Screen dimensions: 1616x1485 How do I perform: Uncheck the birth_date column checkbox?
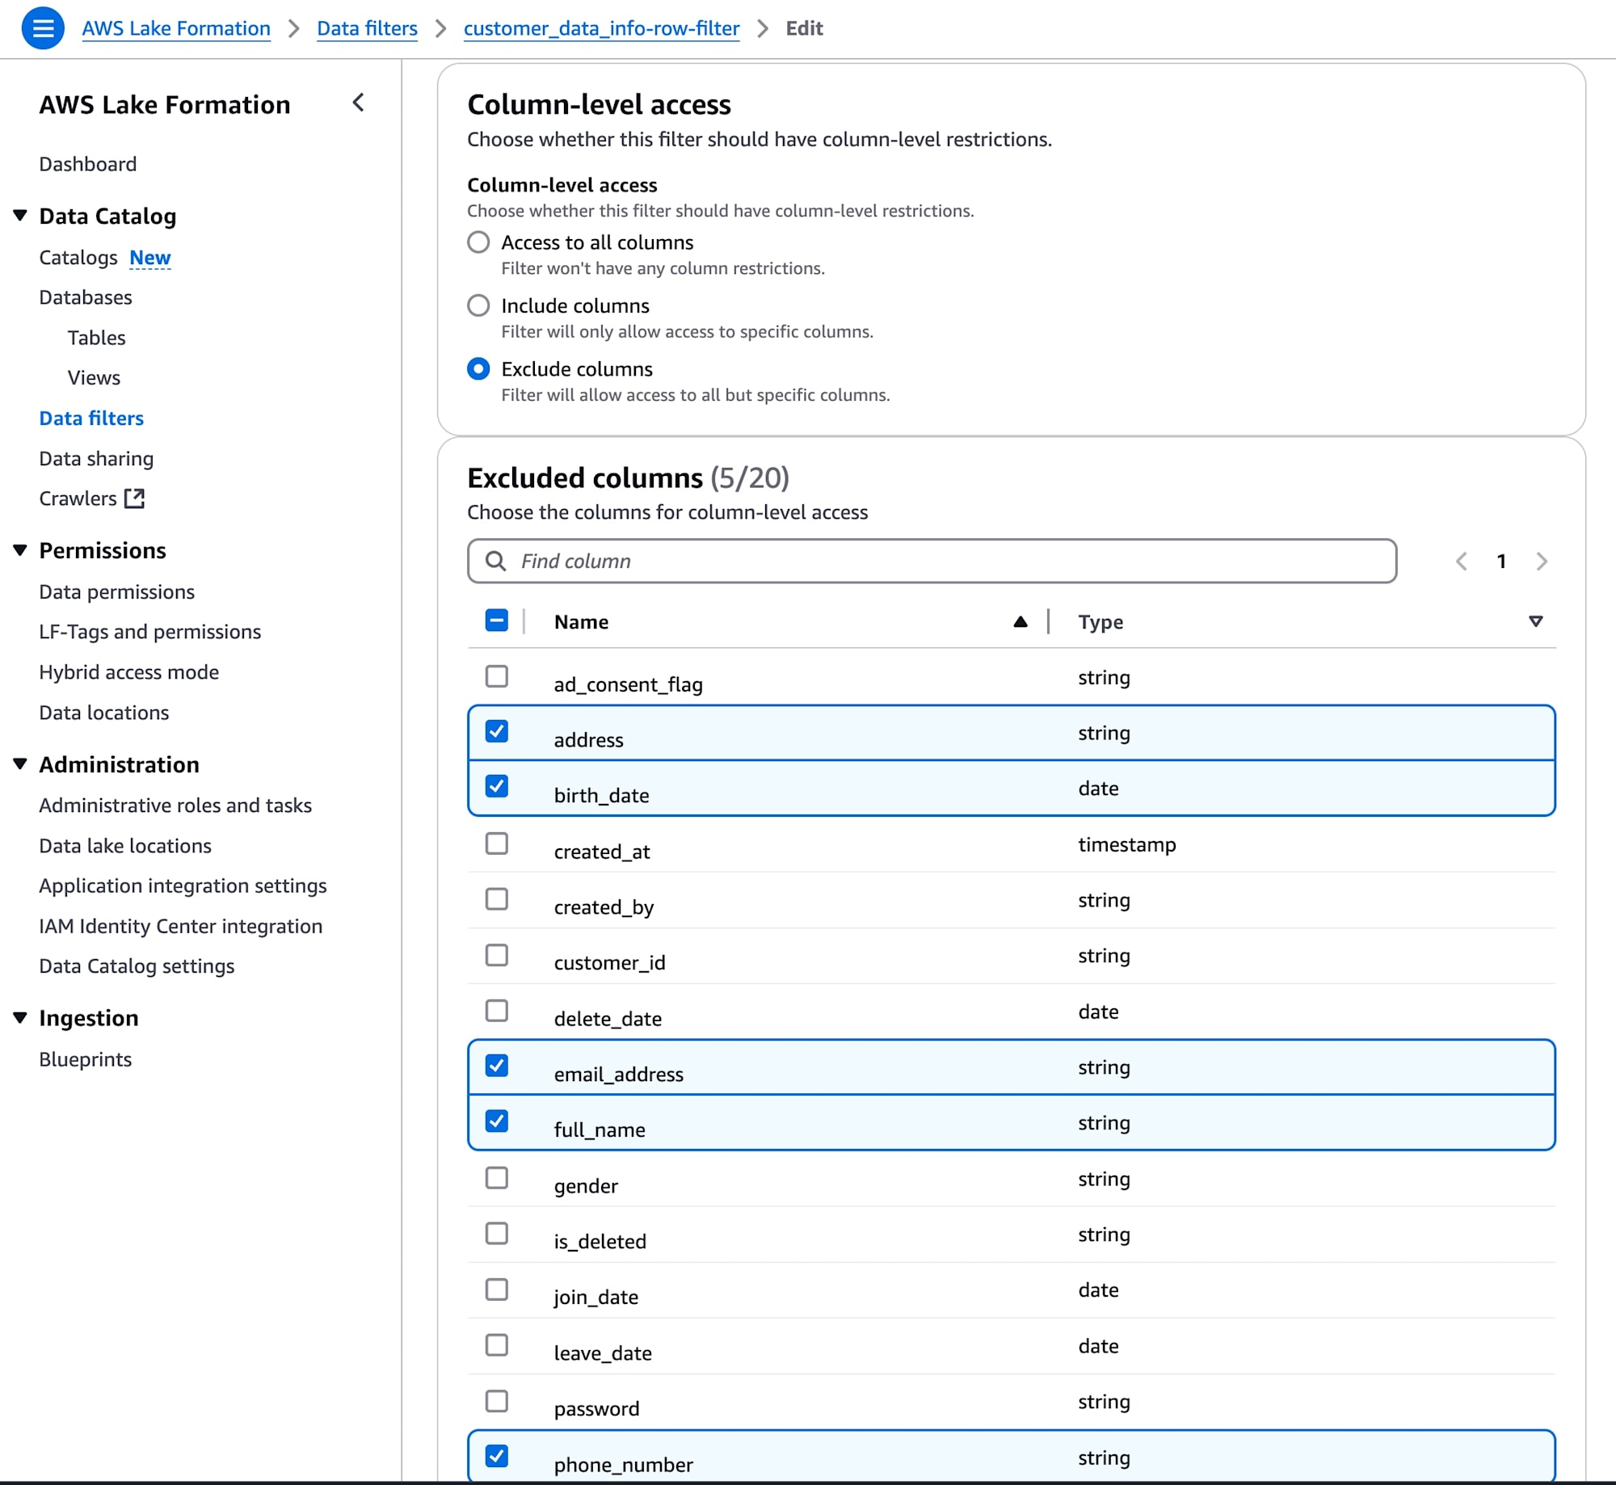tap(497, 787)
